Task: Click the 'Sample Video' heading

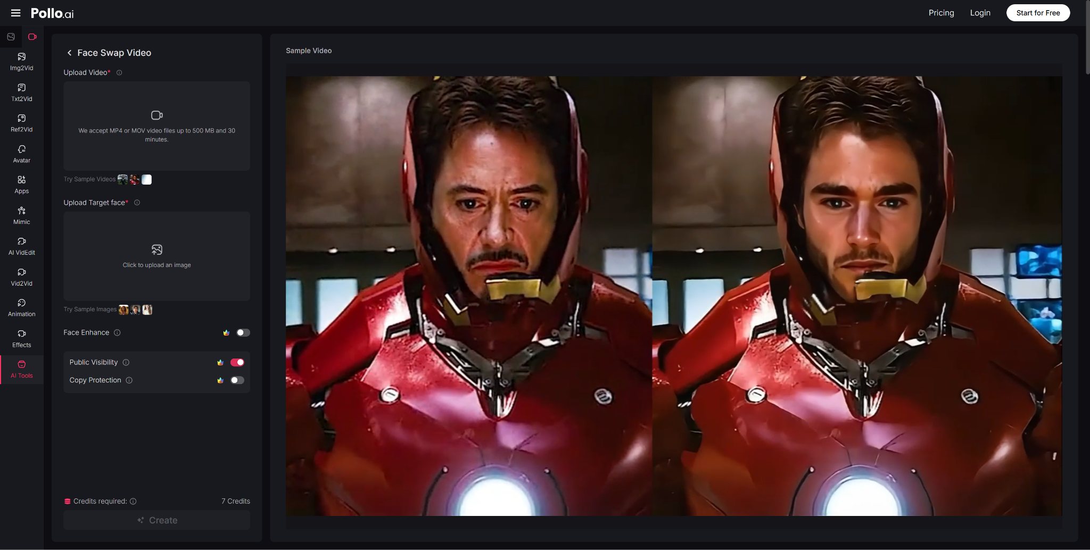Action: (x=309, y=51)
